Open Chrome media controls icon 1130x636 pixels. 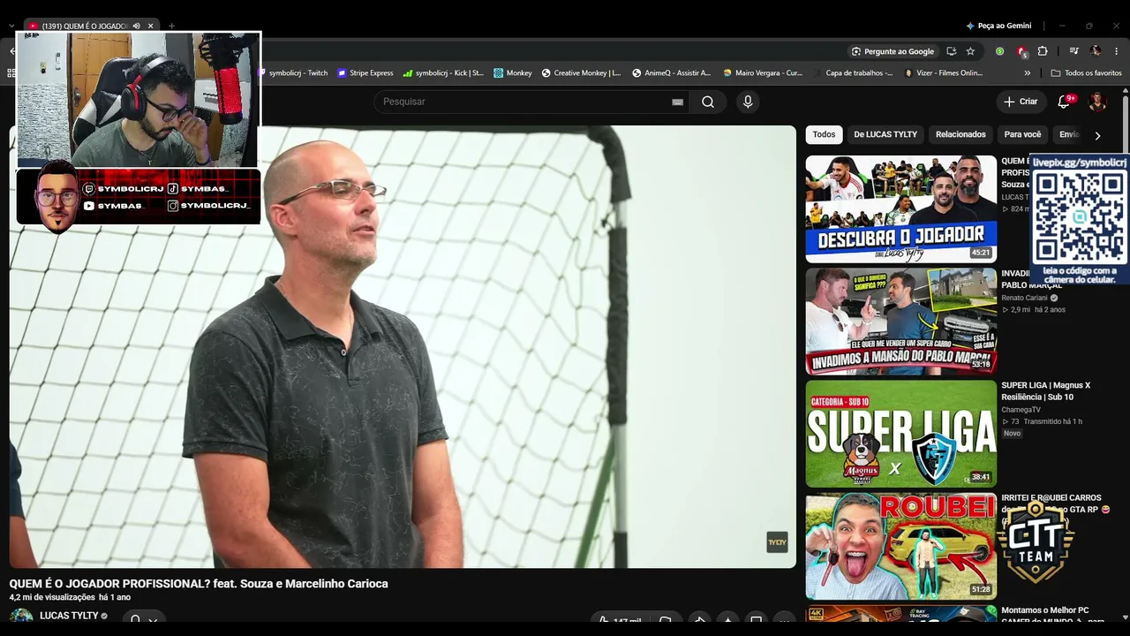[1073, 51]
